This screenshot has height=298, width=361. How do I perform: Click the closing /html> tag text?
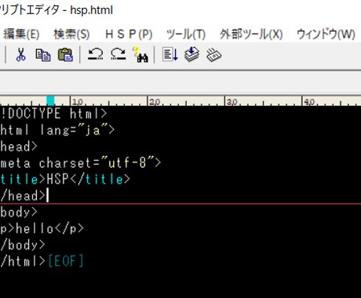23,261
